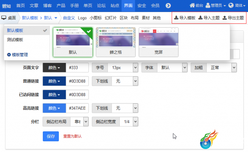Open the 高亮链接 下划线 dropdown
This screenshot has width=248, height=152.
click(125, 108)
